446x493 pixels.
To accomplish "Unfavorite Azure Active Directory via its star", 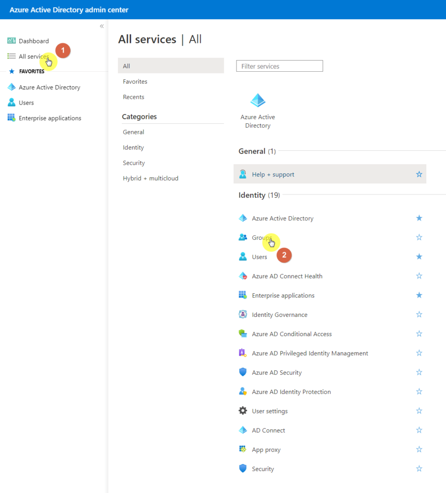I will coord(419,218).
